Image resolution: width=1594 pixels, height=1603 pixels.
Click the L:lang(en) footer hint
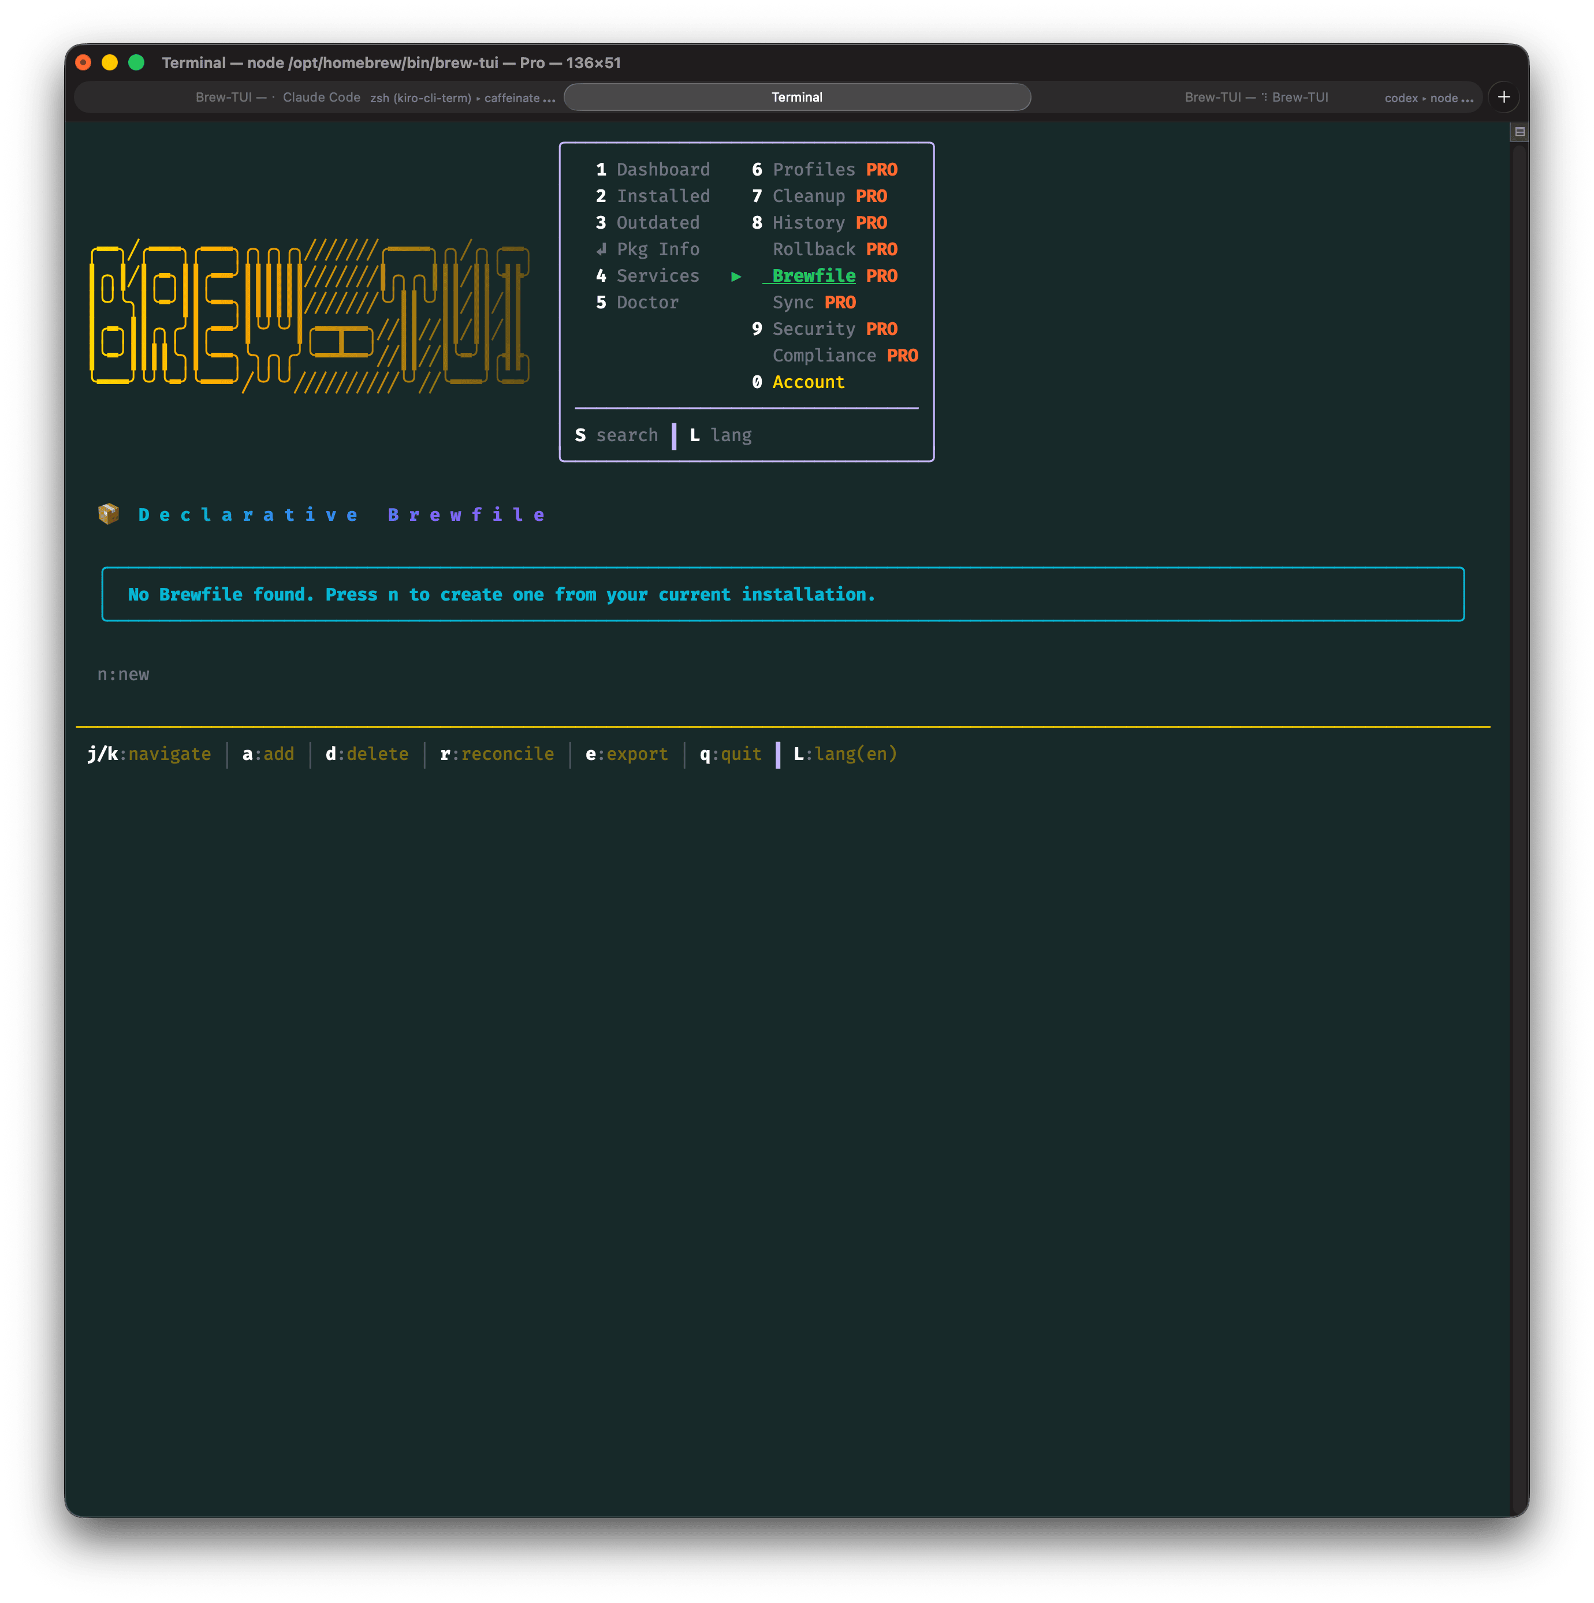(845, 754)
